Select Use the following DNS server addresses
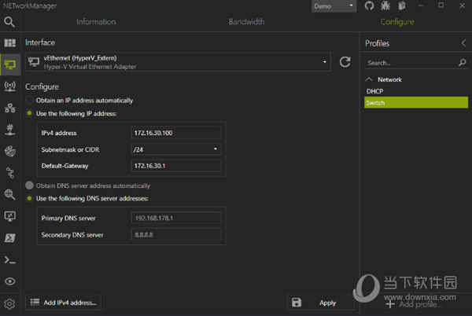The height and width of the screenshot is (316, 472). click(x=31, y=198)
